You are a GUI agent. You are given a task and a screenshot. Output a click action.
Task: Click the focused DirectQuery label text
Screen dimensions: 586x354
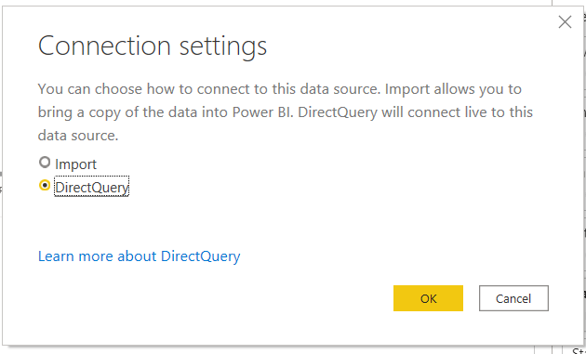click(91, 187)
